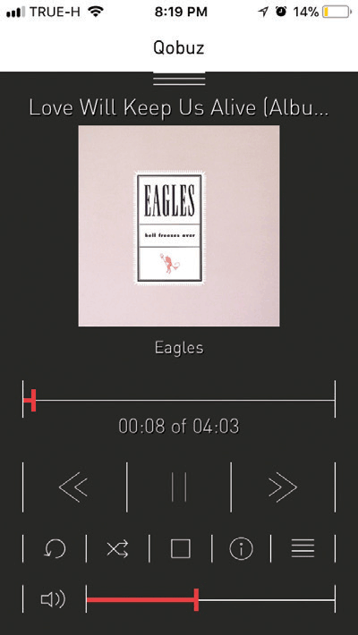Screen dimensions: 358x635
Task: Tap the red volume slider handle
Action: (196, 600)
